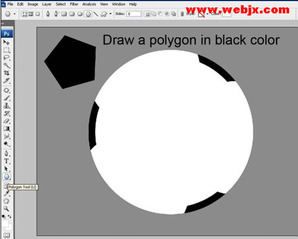Open the Style picker dropdown arrow
The image size is (298, 239).
(x=207, y=14)
